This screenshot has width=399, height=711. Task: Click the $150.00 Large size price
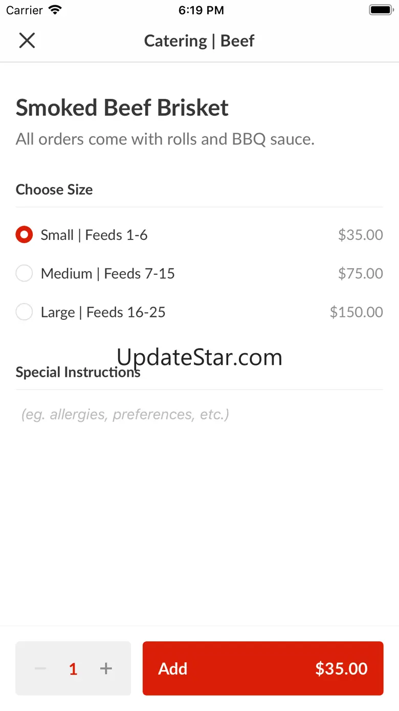(356, 312)
